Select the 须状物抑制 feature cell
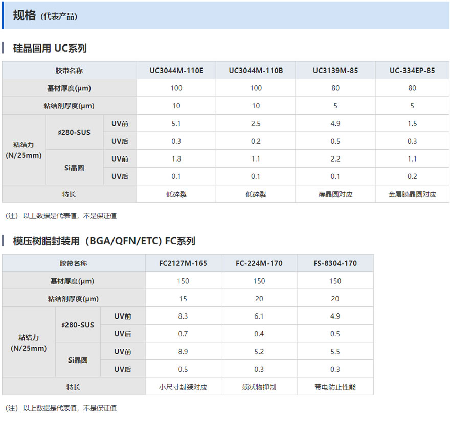This screenshot has width=450, height=430. point(259,387)
